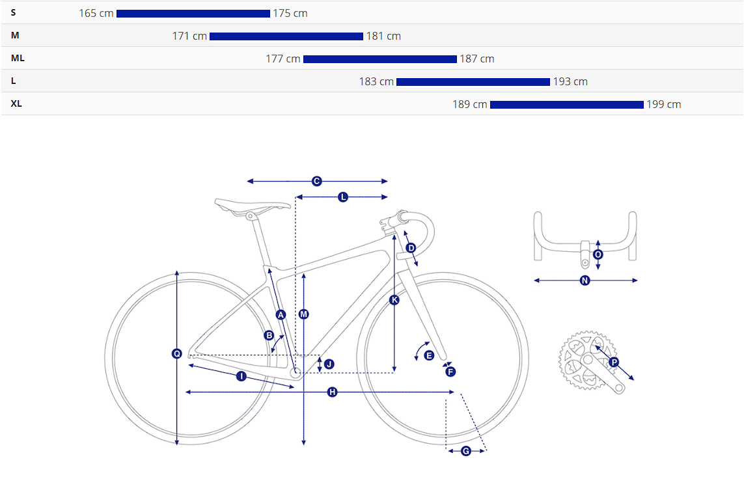This screenshot has height=477, width=744.
Task: Click the 171 cm label in the M row
Action: coord(189,36)
